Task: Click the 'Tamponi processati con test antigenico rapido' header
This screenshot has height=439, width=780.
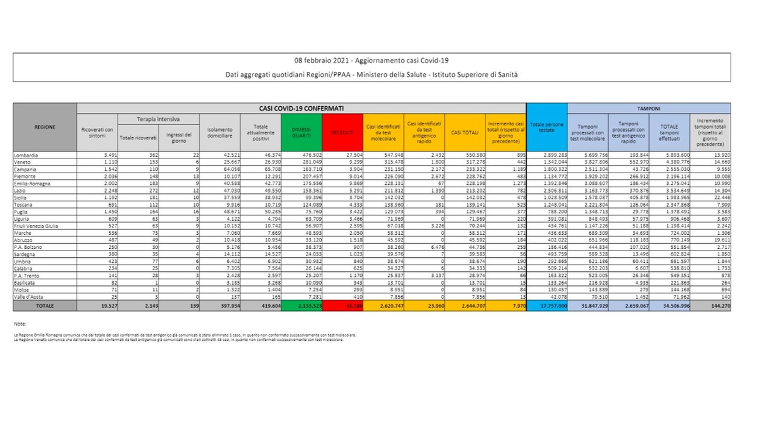Action: [629, 132]
